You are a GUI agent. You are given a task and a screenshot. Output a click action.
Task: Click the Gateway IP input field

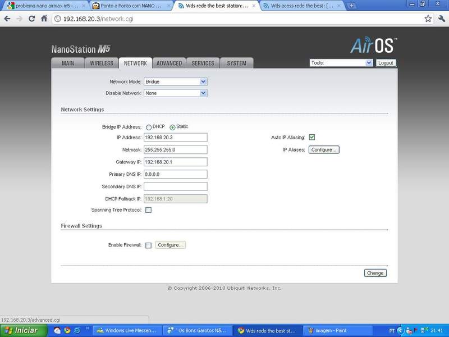point(176,162)
